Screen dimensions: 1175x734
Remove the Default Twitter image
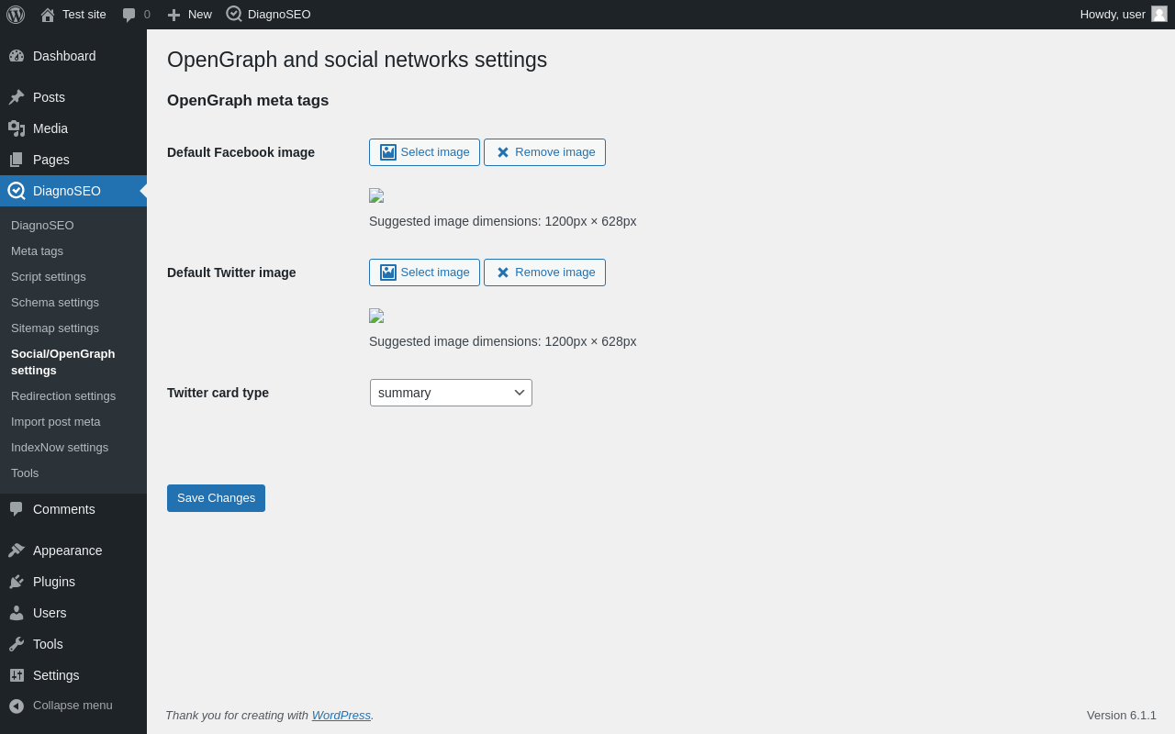pyautogui.click(x=544, y=272)
